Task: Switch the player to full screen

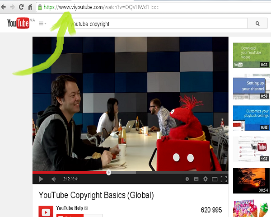Action: point(224,179)
